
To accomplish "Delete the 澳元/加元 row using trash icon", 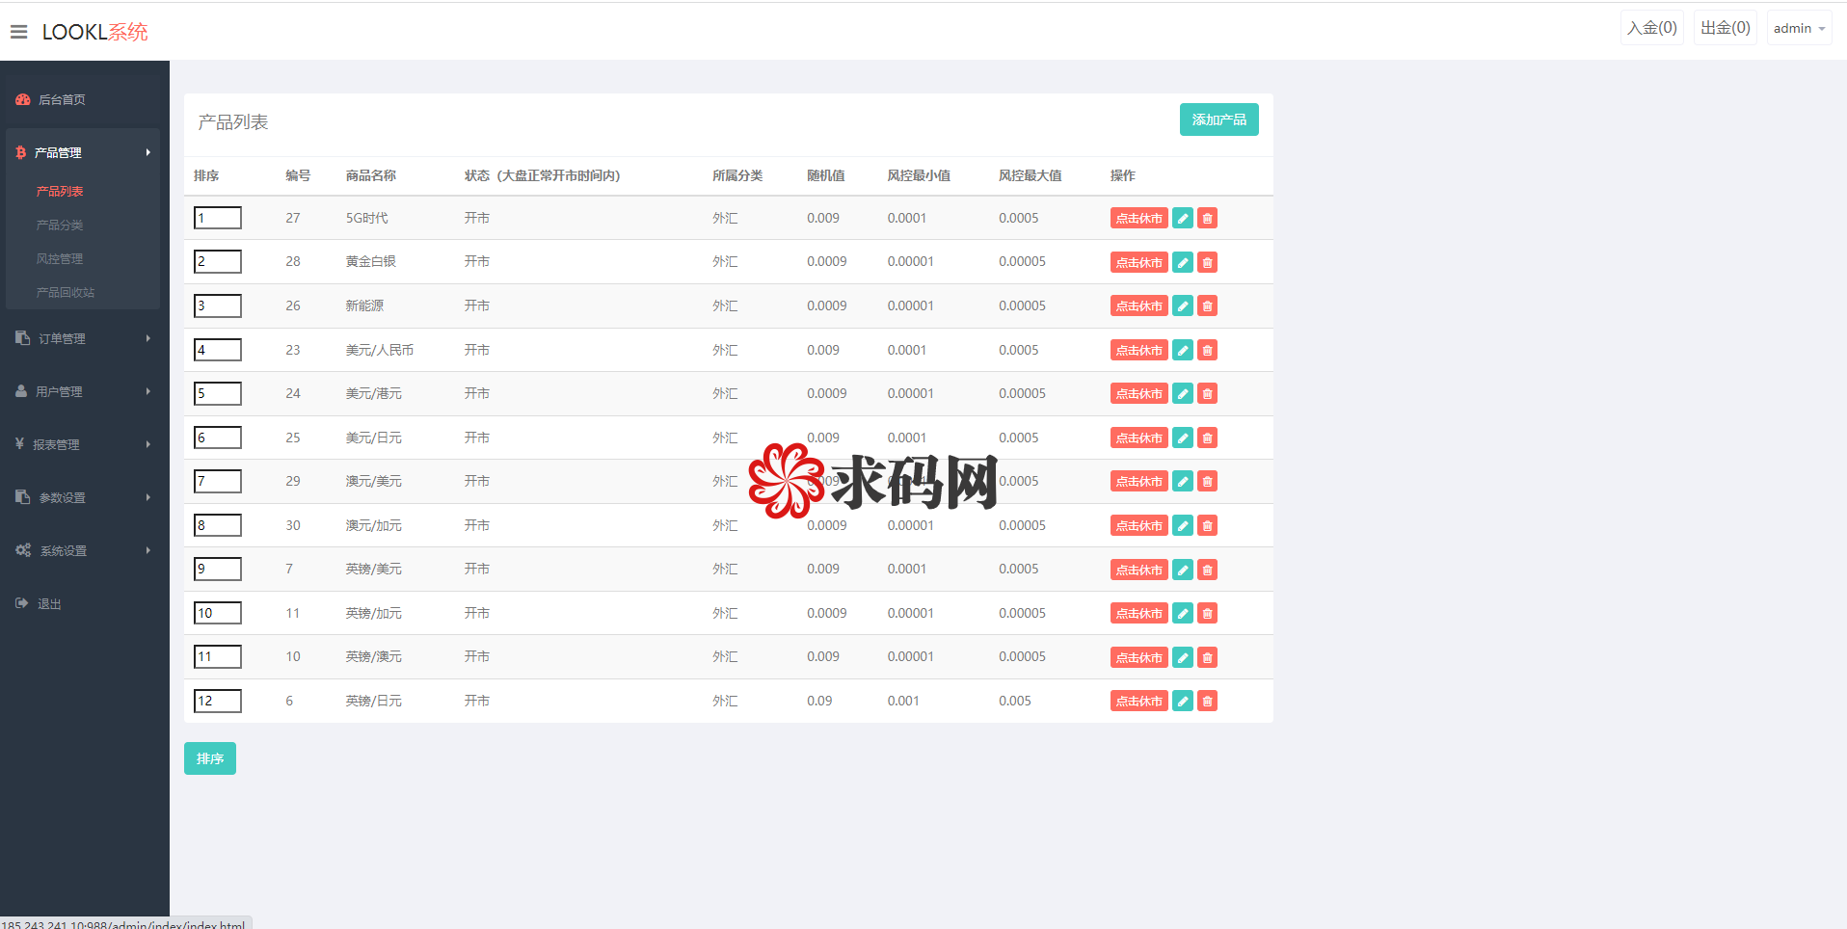I will coord(1207,526).
